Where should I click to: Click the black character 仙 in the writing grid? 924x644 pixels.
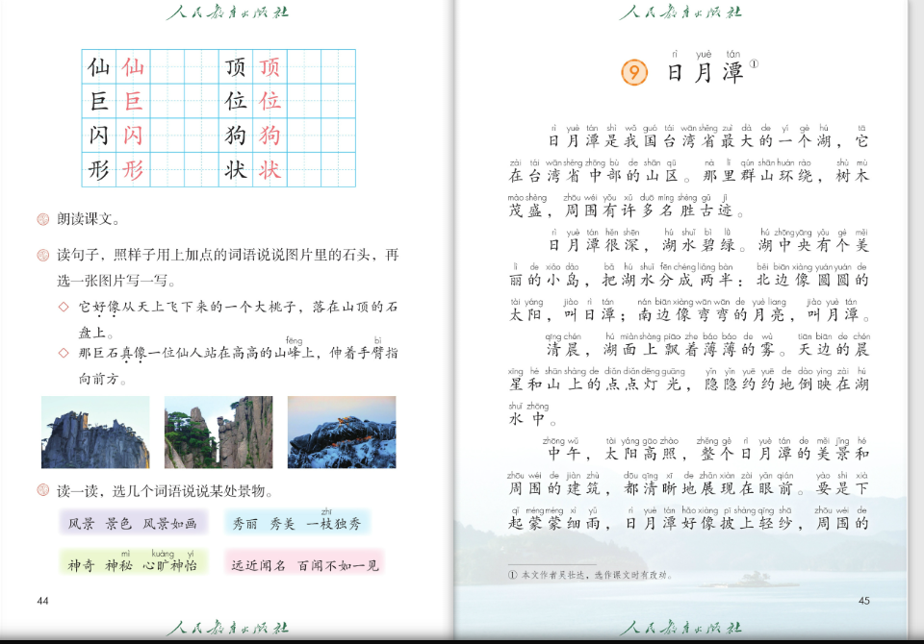(x=99, y=67)
